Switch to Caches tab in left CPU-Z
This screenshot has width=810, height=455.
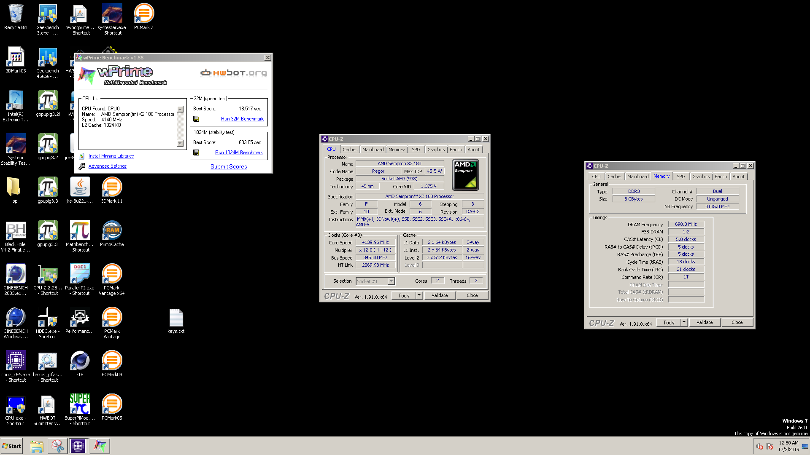(x=350, y=150)
